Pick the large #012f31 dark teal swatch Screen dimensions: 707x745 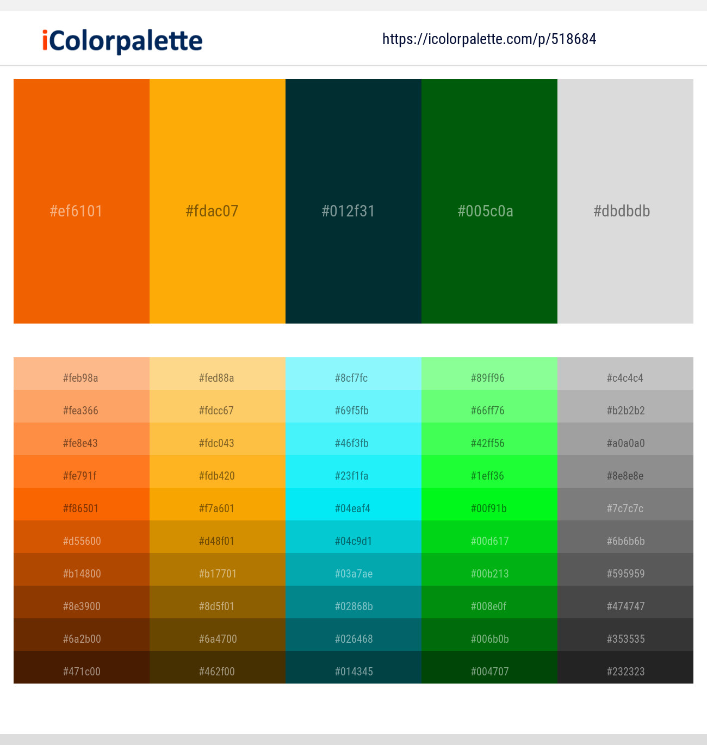click(x=353, y=201)
